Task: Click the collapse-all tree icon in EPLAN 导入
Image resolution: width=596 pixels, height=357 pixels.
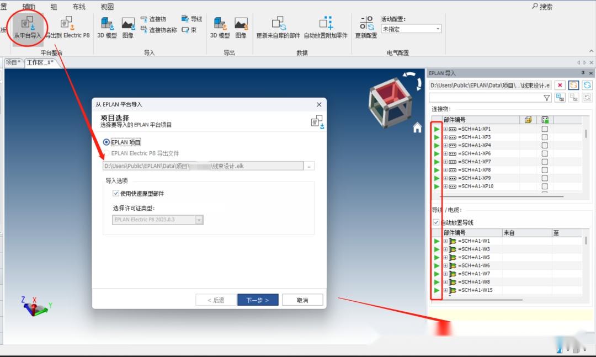Action: point(573,98)
